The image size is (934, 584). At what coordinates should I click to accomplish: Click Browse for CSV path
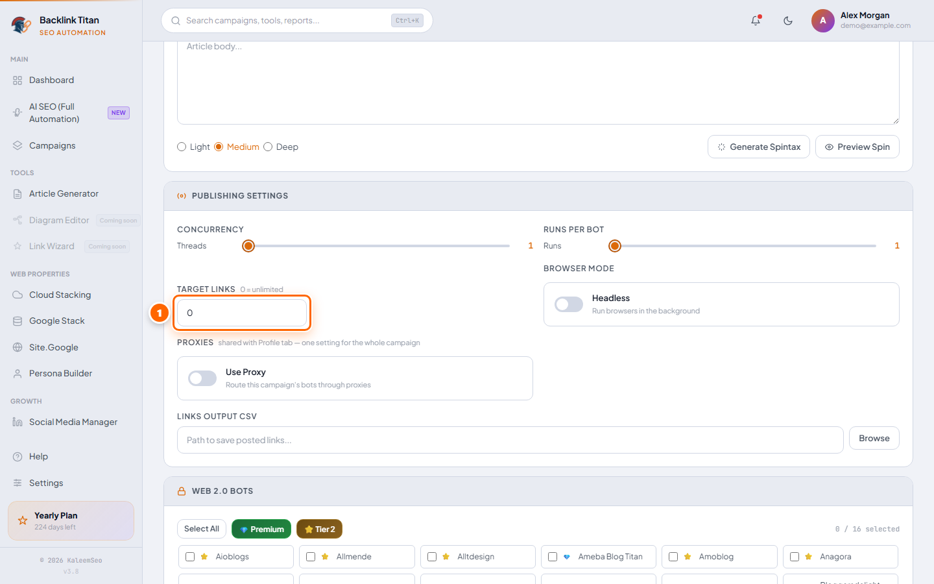click(874, 439)
